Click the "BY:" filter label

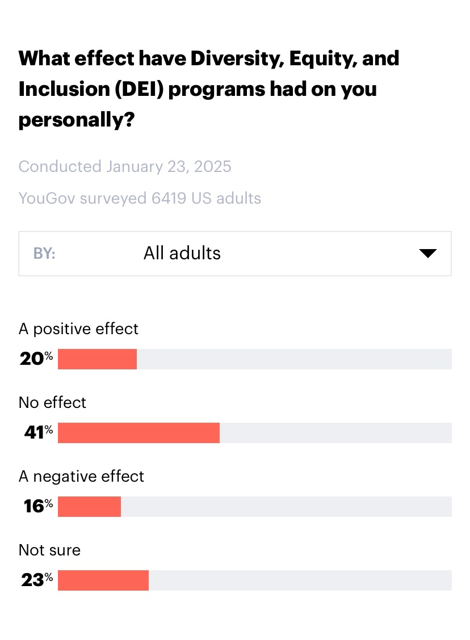tap(44, 253)
